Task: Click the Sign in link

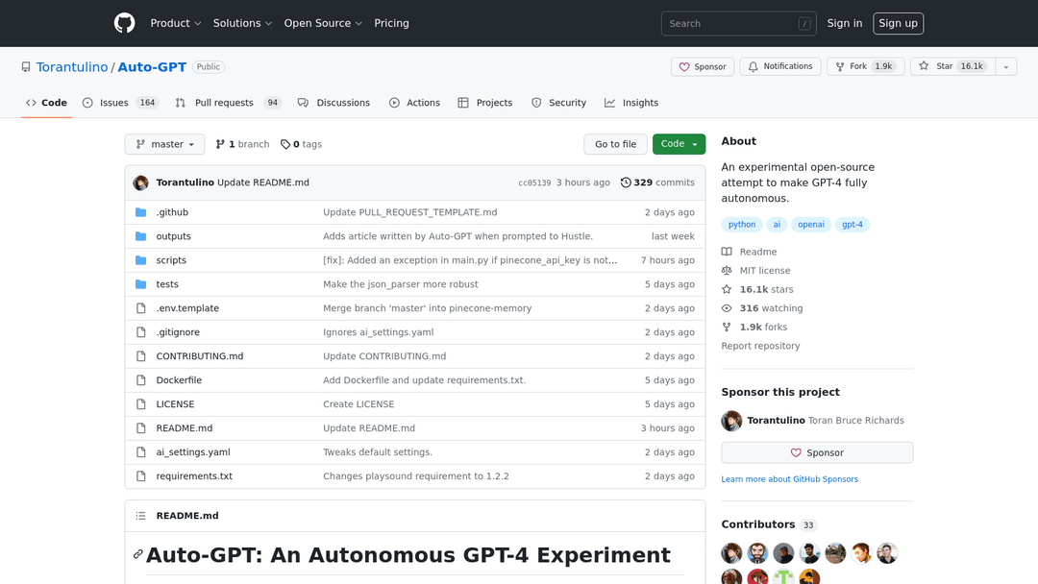Action: pyautogui.click(x=845, y=23)
